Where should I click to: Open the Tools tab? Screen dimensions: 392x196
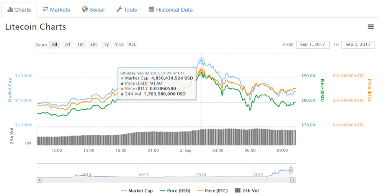126,10
